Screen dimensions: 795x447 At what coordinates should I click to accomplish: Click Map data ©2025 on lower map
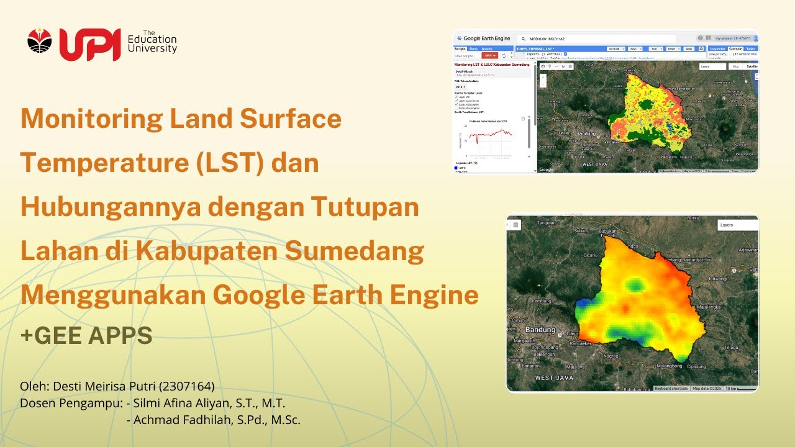click(x=707, y=389)
